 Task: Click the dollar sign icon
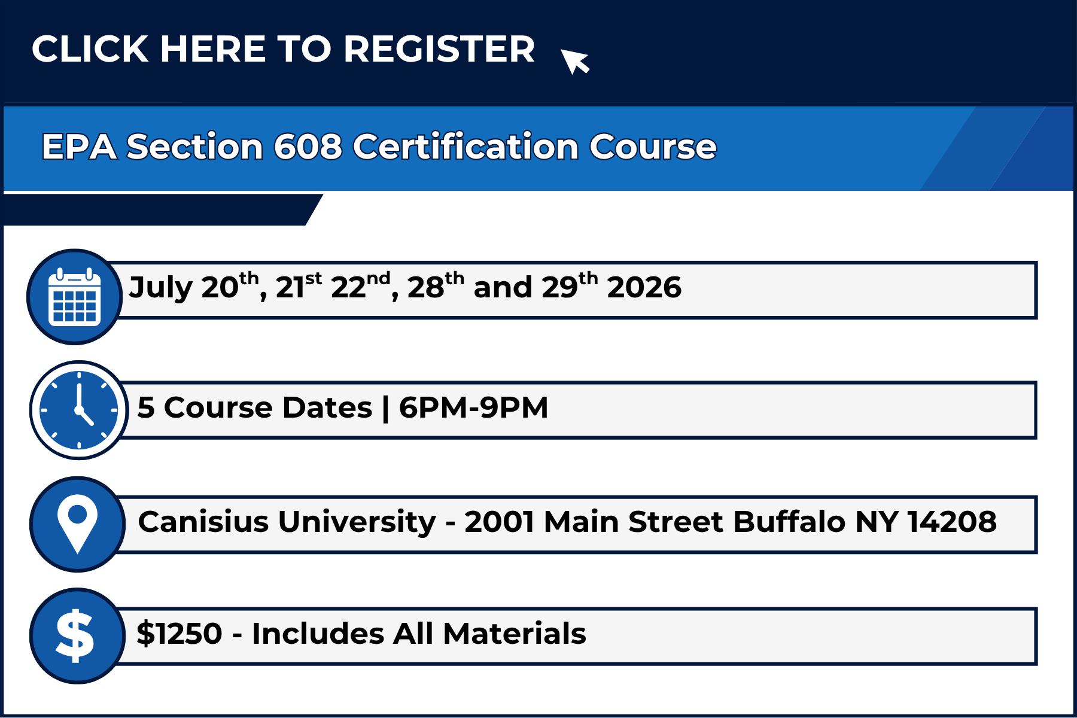tap(76, 635)
